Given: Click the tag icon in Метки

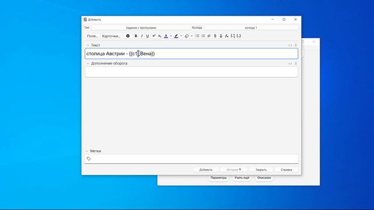Looking at the screenshot, I should [x=89, y=159].
